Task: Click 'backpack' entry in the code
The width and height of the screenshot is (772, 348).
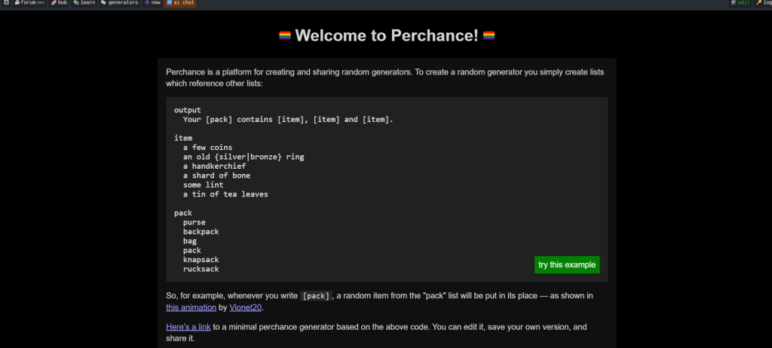Action: (201, 232)
